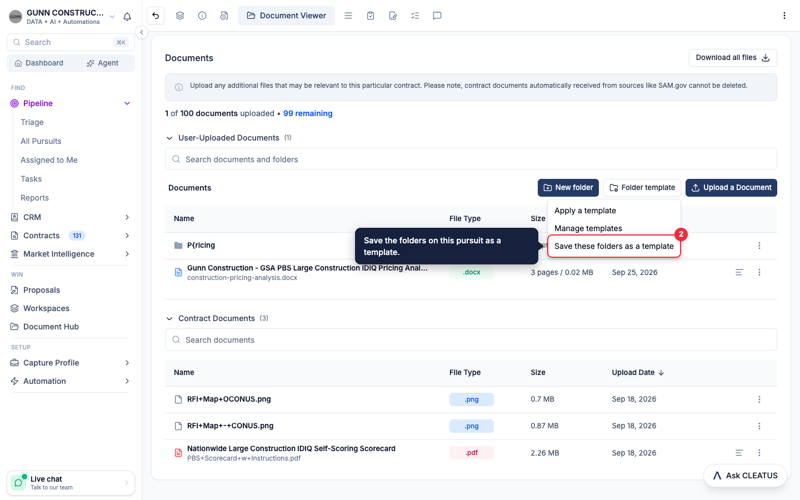
Task: Open the hamburger list icon tab
Action: 348,16
